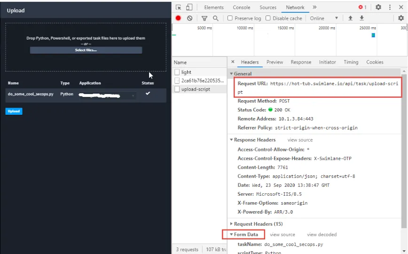Viewport: 408px width, 254px height.
Task: Select the 2ca61b76e220535... request
Action: click(x=199, y=81)
